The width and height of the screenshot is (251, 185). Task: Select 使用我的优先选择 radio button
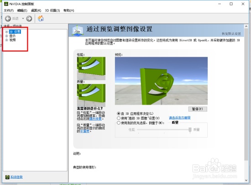[119, 123]
